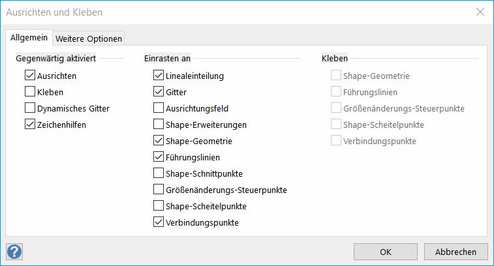Select the Allgemein tab

pos(29,38)
